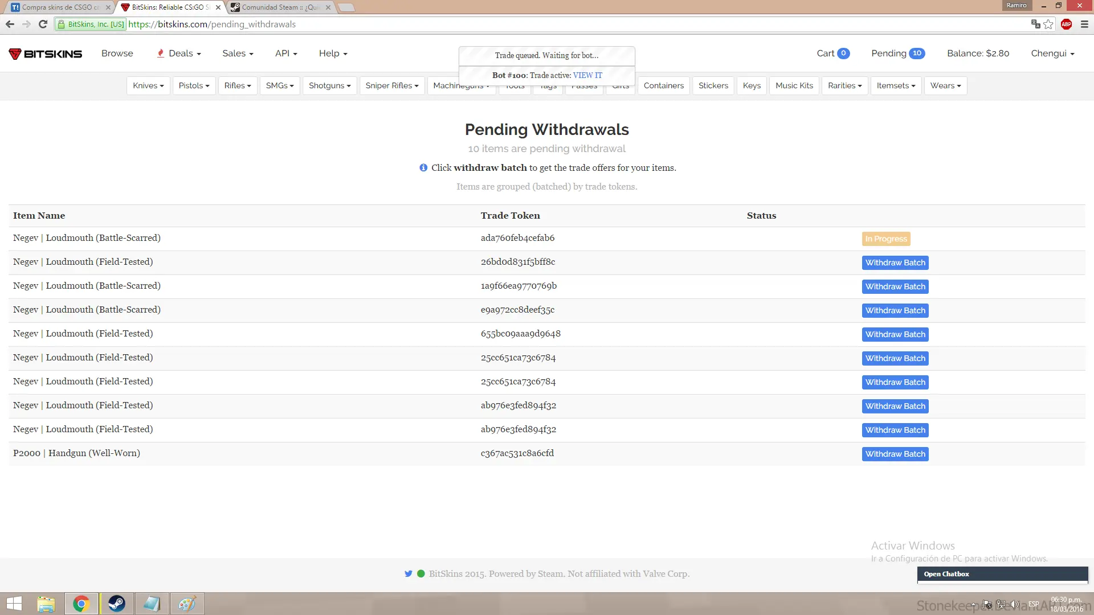Image resolution: width=1094 pixels, height=615 pixels.
Task: Click the Chrome taskbar icon
Action: 81,604
